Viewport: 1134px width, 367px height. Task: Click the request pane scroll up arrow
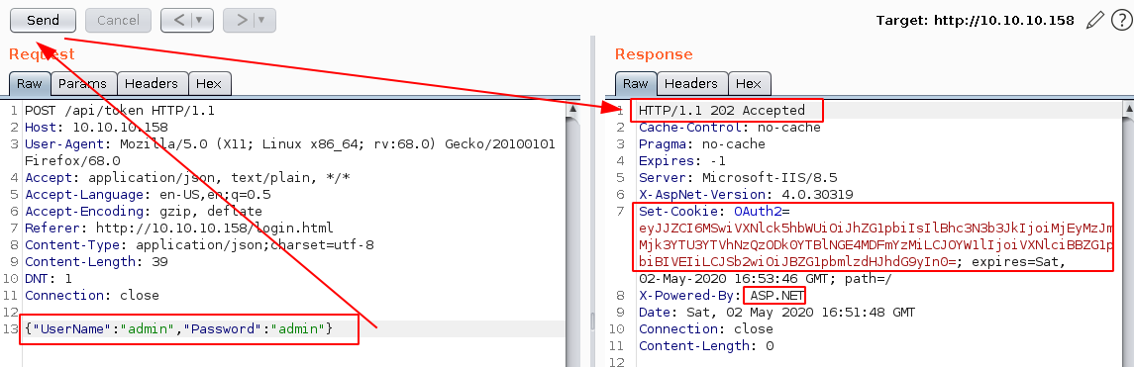pyautogui.click(x=572, y=110)
